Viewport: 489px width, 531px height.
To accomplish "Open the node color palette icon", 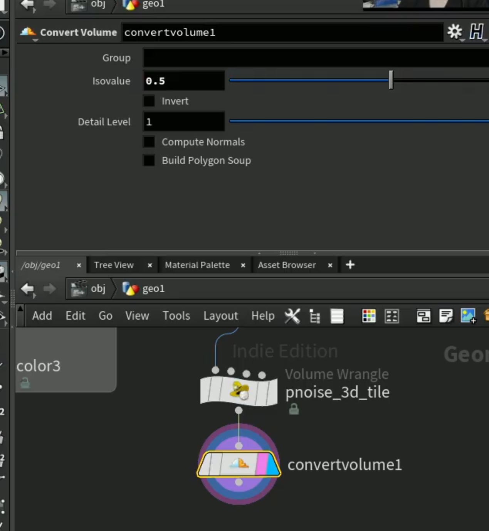I will point(369,316).
